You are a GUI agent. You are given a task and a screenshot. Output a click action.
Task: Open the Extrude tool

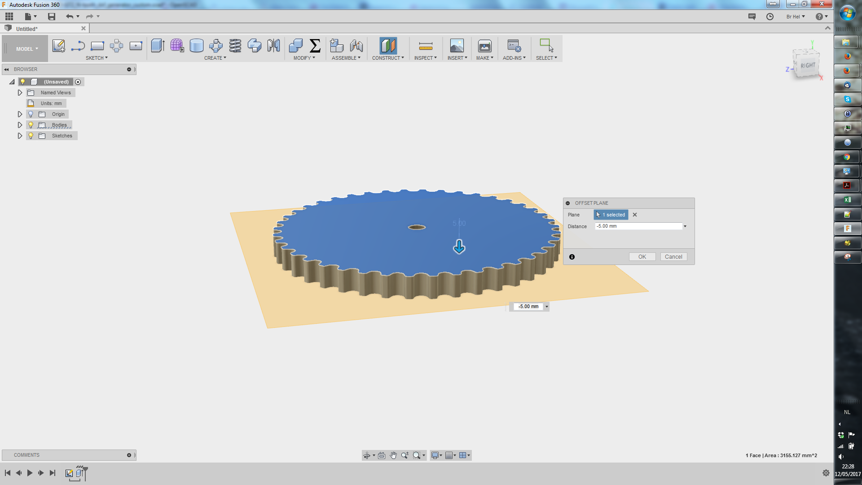click(157, 46)
